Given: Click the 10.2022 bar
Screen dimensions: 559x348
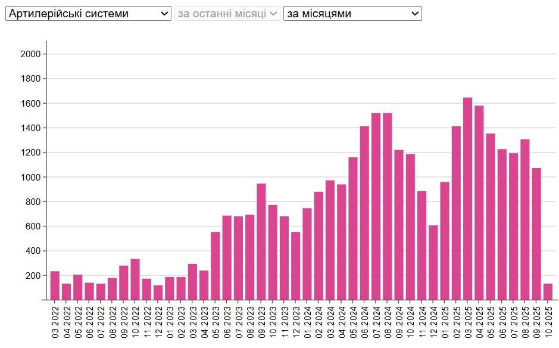Looking at the screenshot, I should click(x=135, y=279).
